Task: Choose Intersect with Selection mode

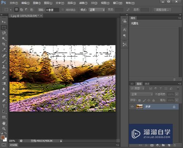Action: click(x=32, y=10)
